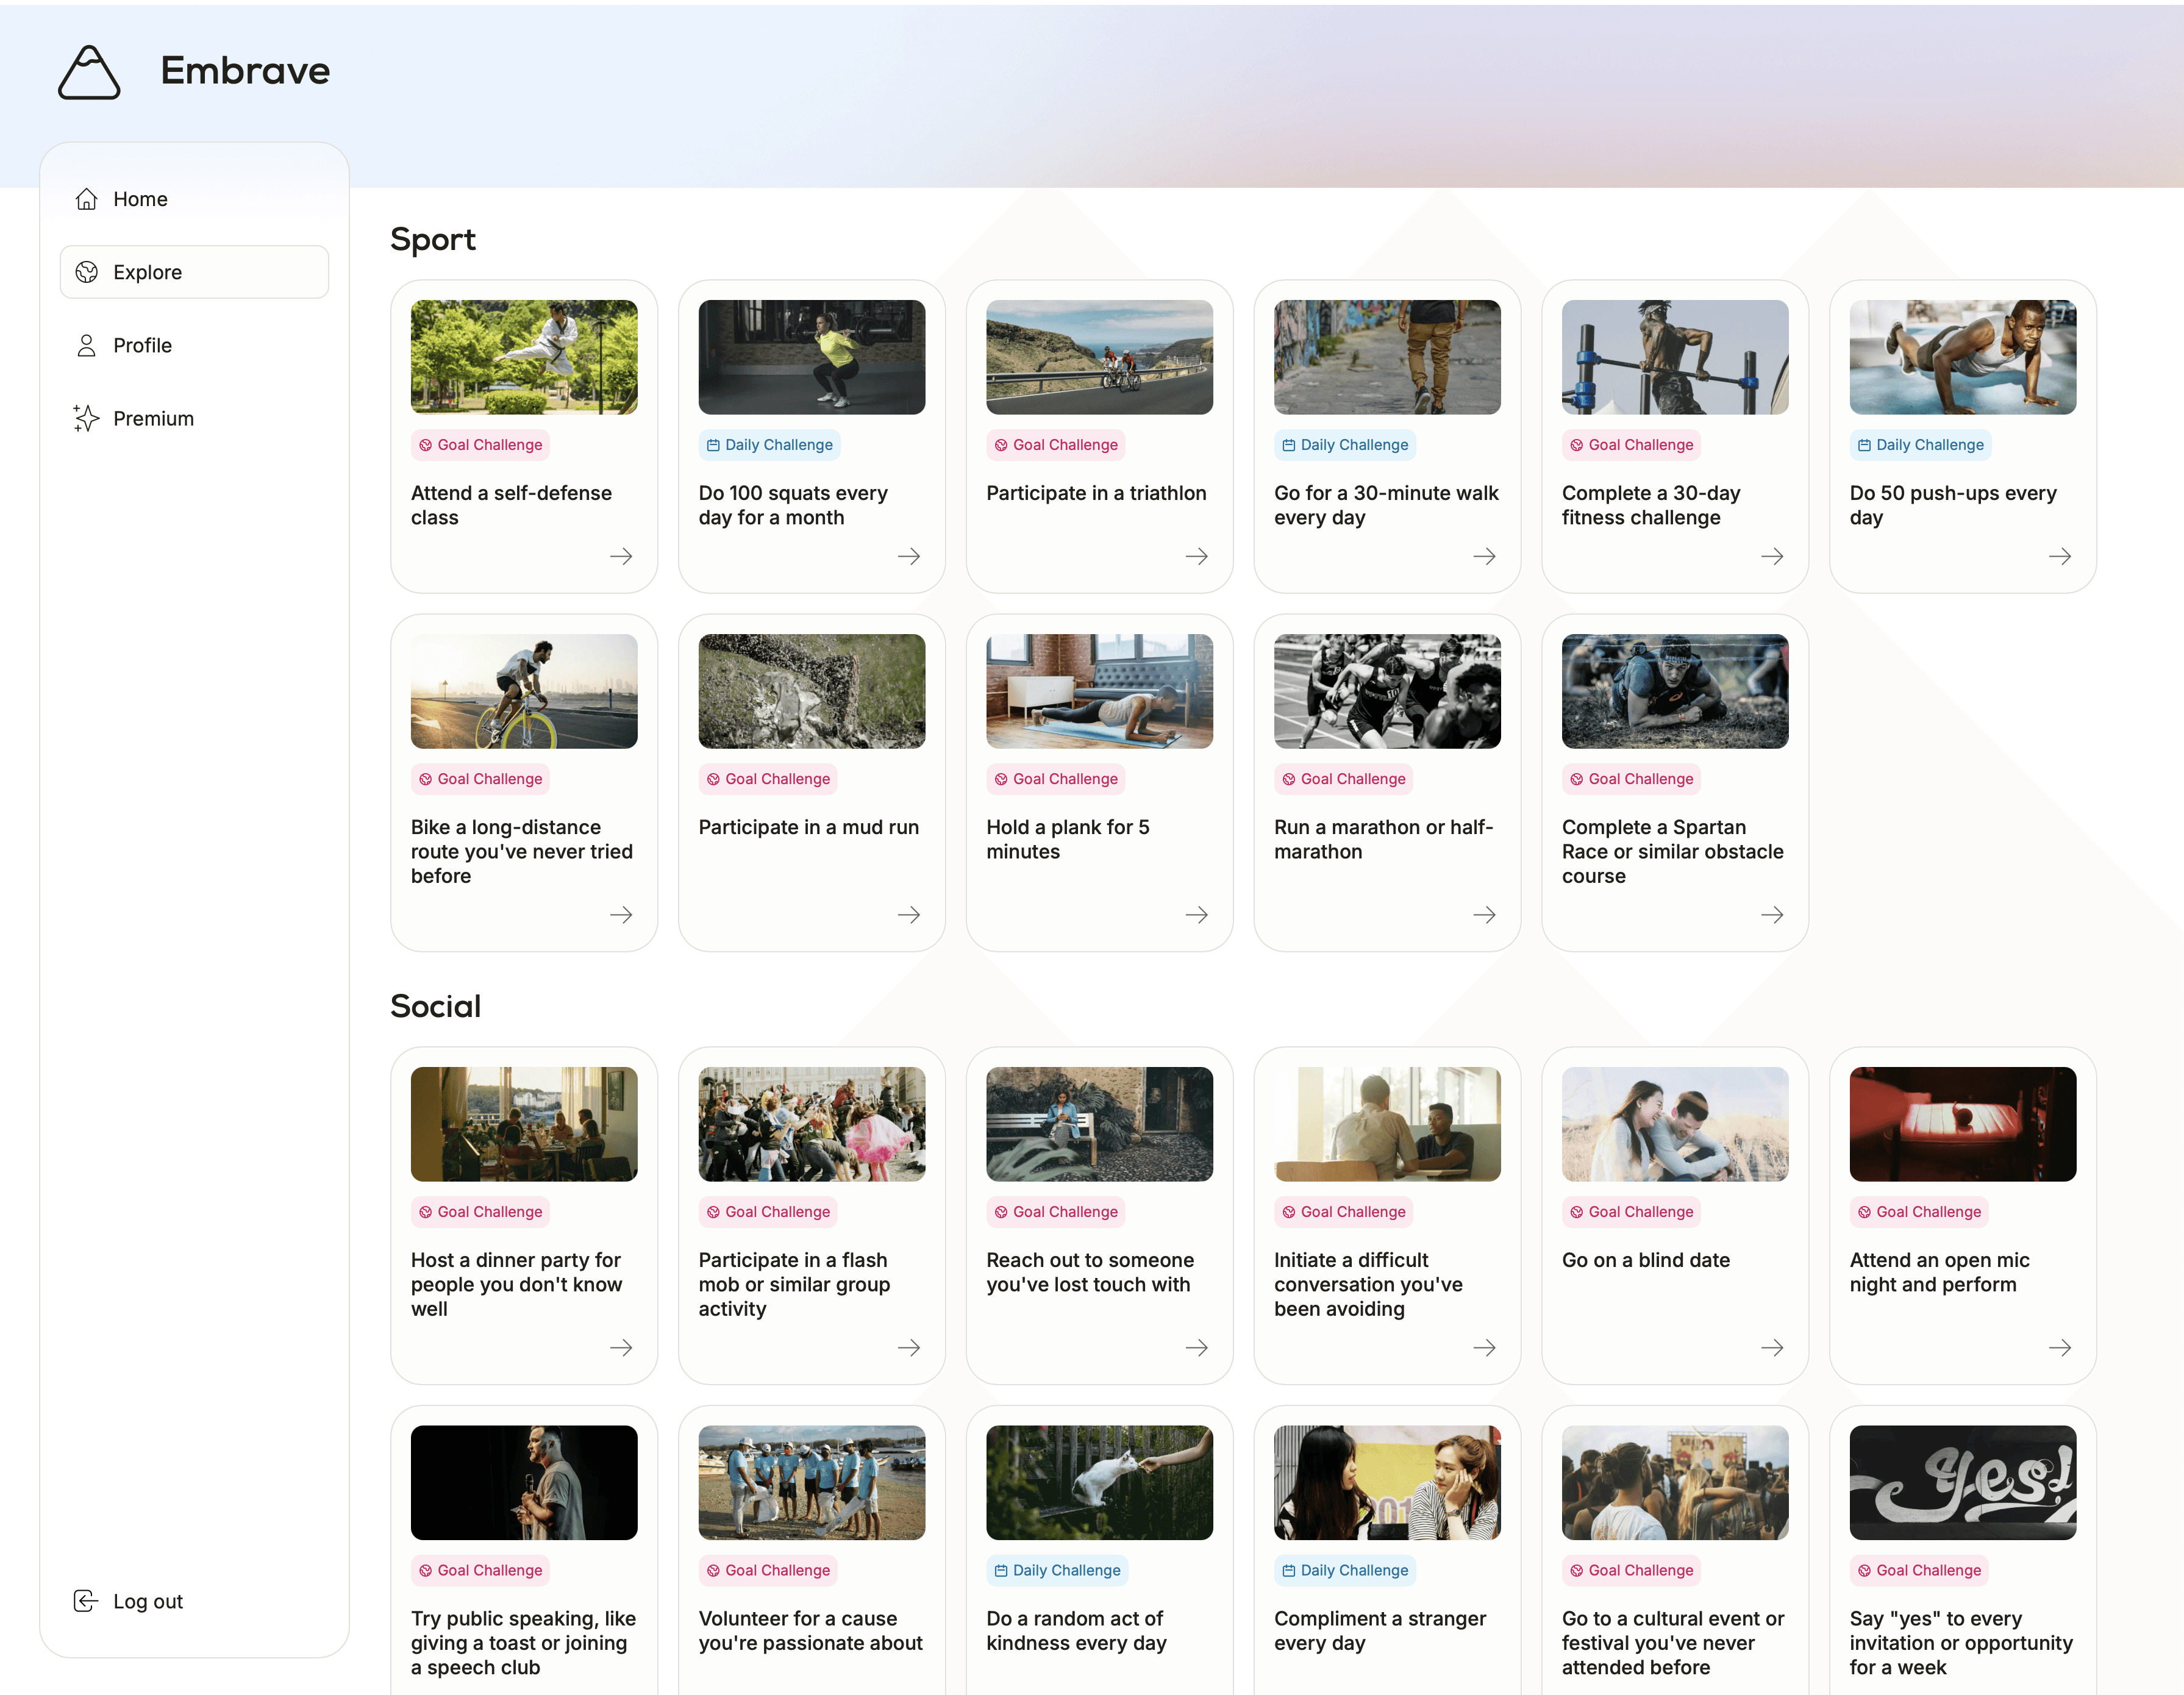This screenshot has height=1695, width=2184.
Task: Select the yes lettering image thumbnail
Action: 1962,1482
